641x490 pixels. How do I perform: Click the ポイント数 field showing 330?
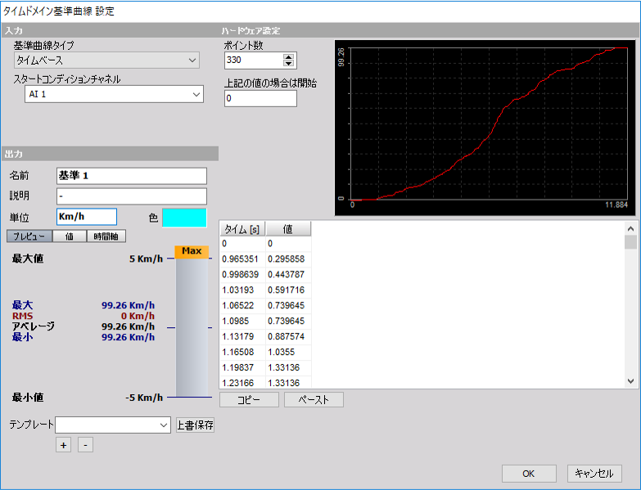point(254,60)
